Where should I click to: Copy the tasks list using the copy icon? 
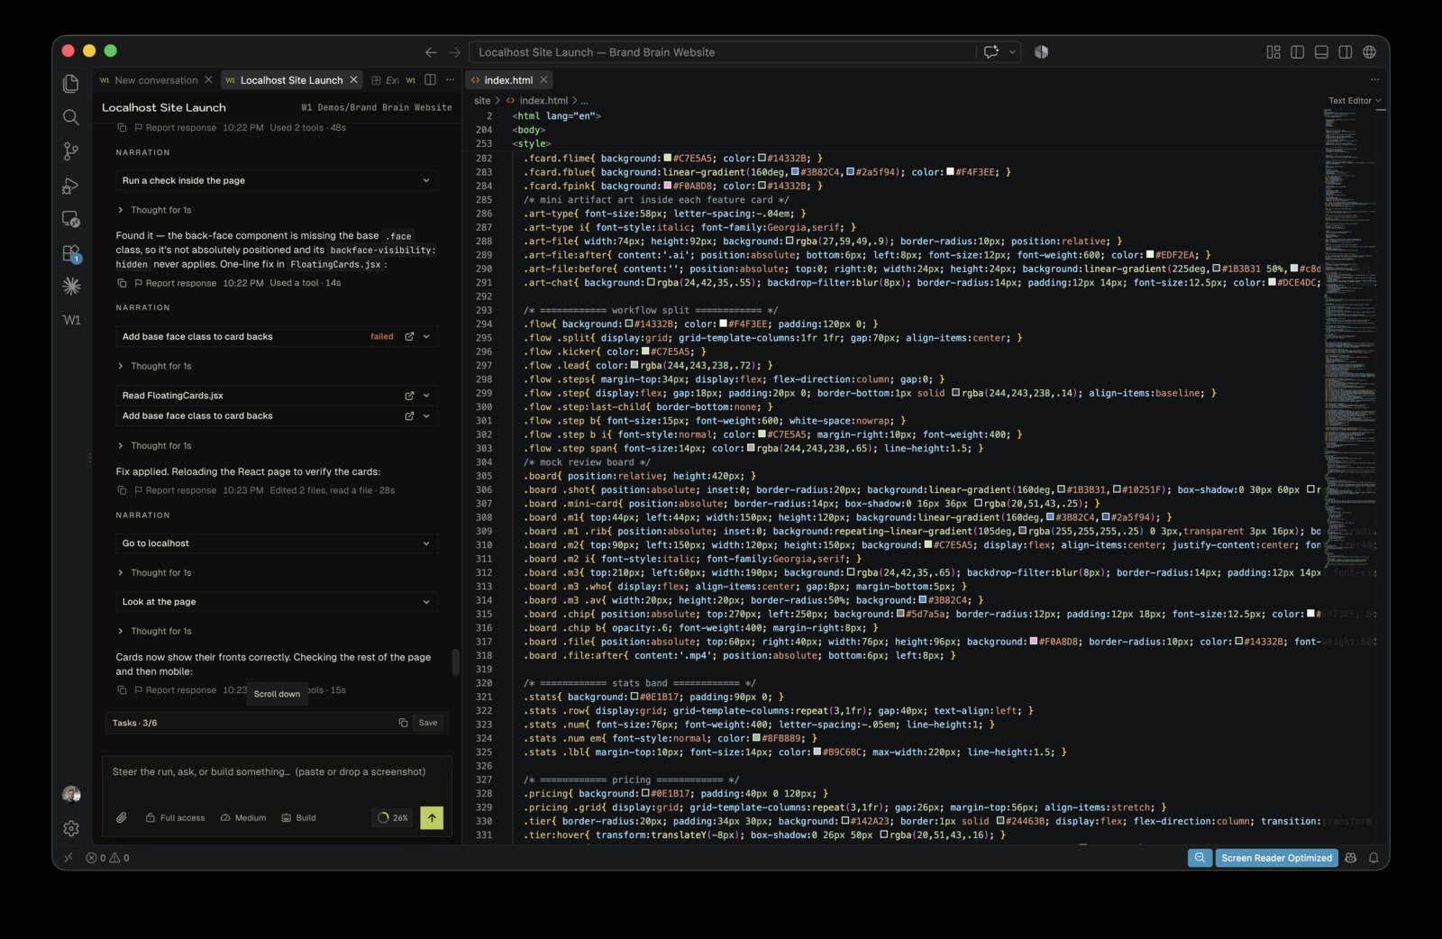coord(403,723)
